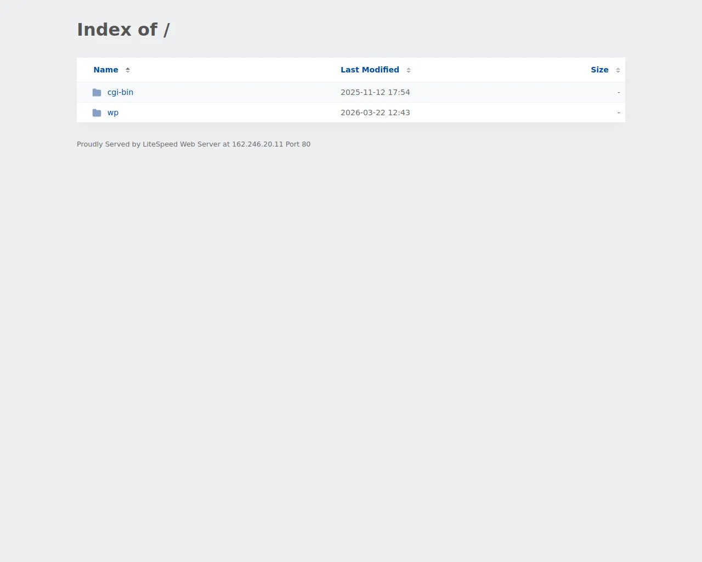
Task: Click the sort arrows next to Last Modified
Action: pyautogui.click(x=408, y=70)
